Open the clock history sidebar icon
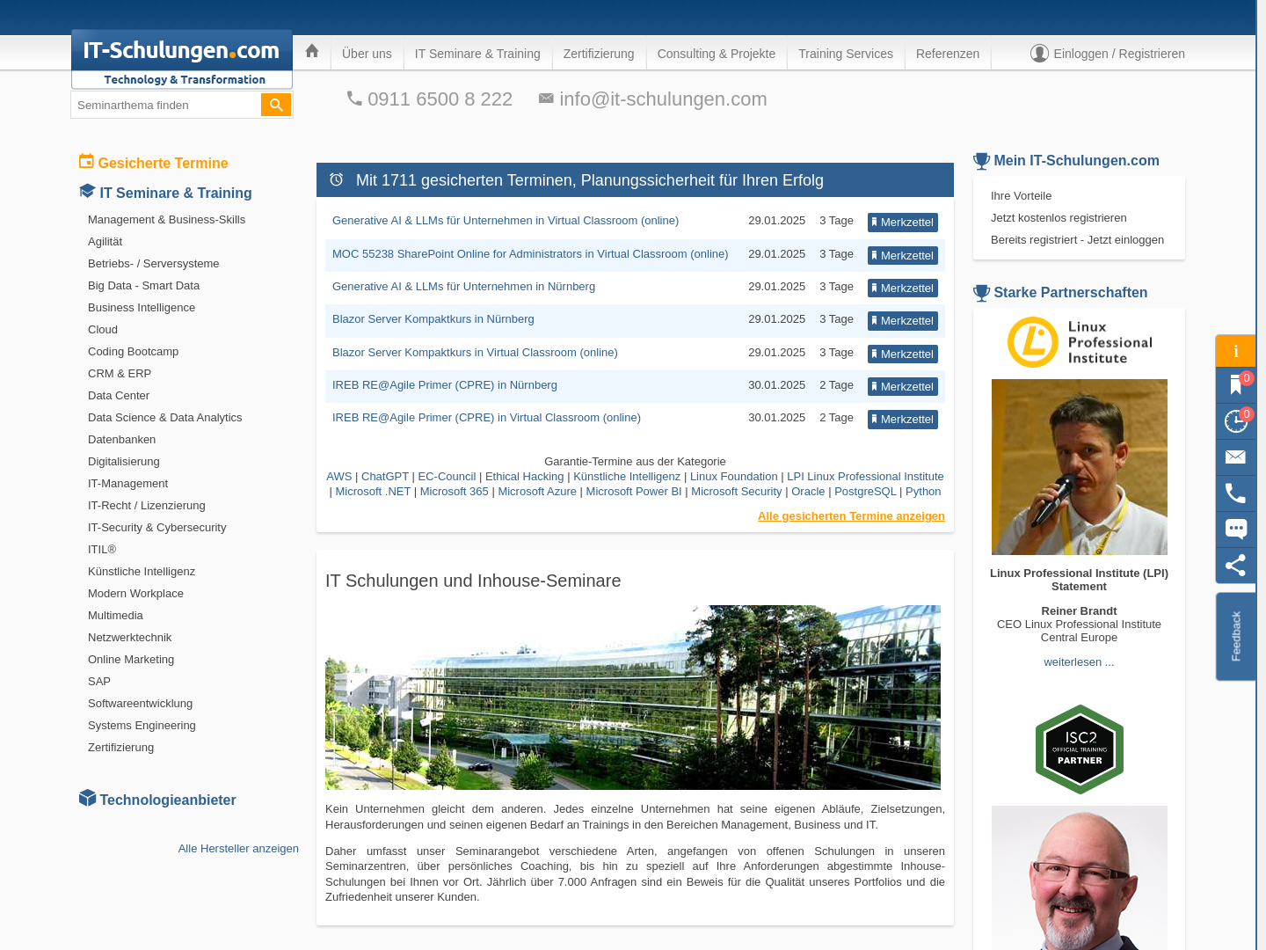The height and width of the screenshot is (950, 1266). click(x=1235, y=421)
